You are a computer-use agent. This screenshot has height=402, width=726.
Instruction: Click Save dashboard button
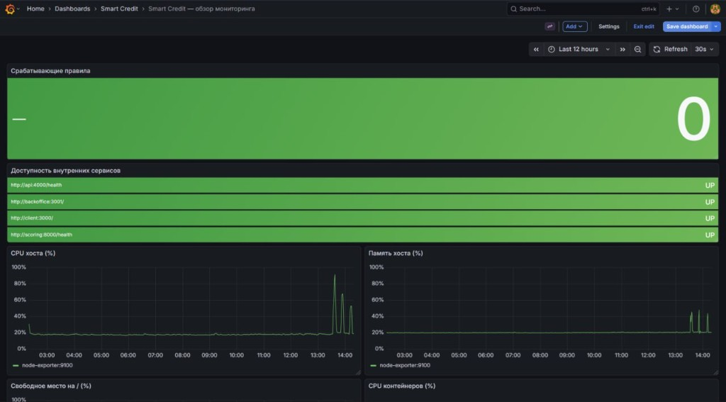pyautogui.click(x=687, y=26)
